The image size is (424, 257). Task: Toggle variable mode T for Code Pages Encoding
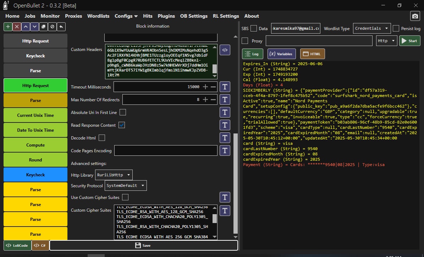[225, 150]
